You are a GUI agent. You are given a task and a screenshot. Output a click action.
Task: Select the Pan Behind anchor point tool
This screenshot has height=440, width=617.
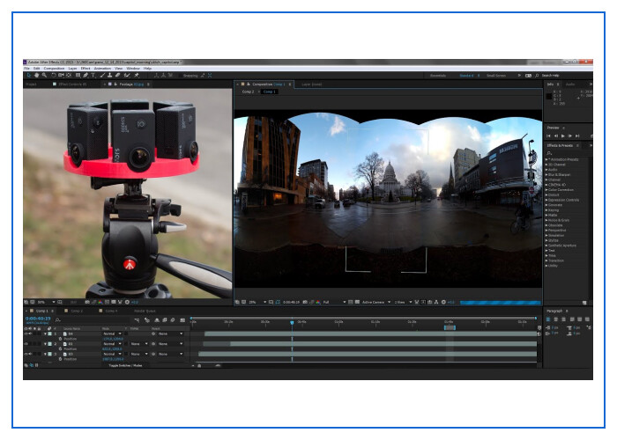click(69, 75)
